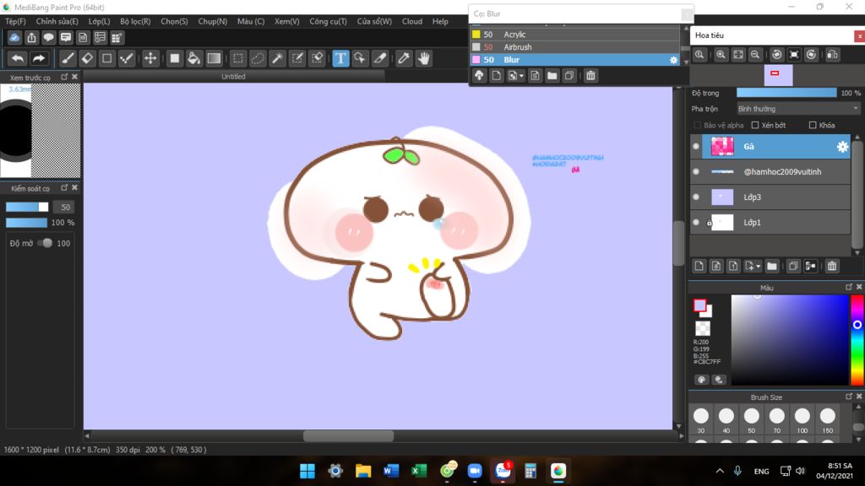Open the Bộ lọc(R) menu
The height and width of the screenshot is (486, 865).
135,21
